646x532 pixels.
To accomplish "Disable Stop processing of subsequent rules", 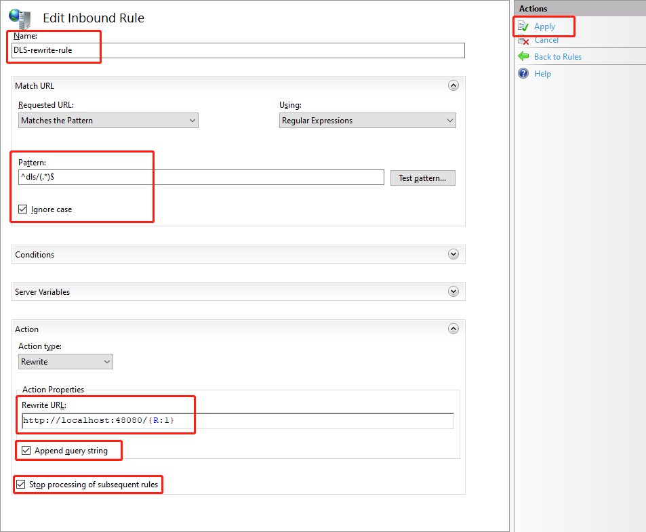I will click(x=21, y=485).
